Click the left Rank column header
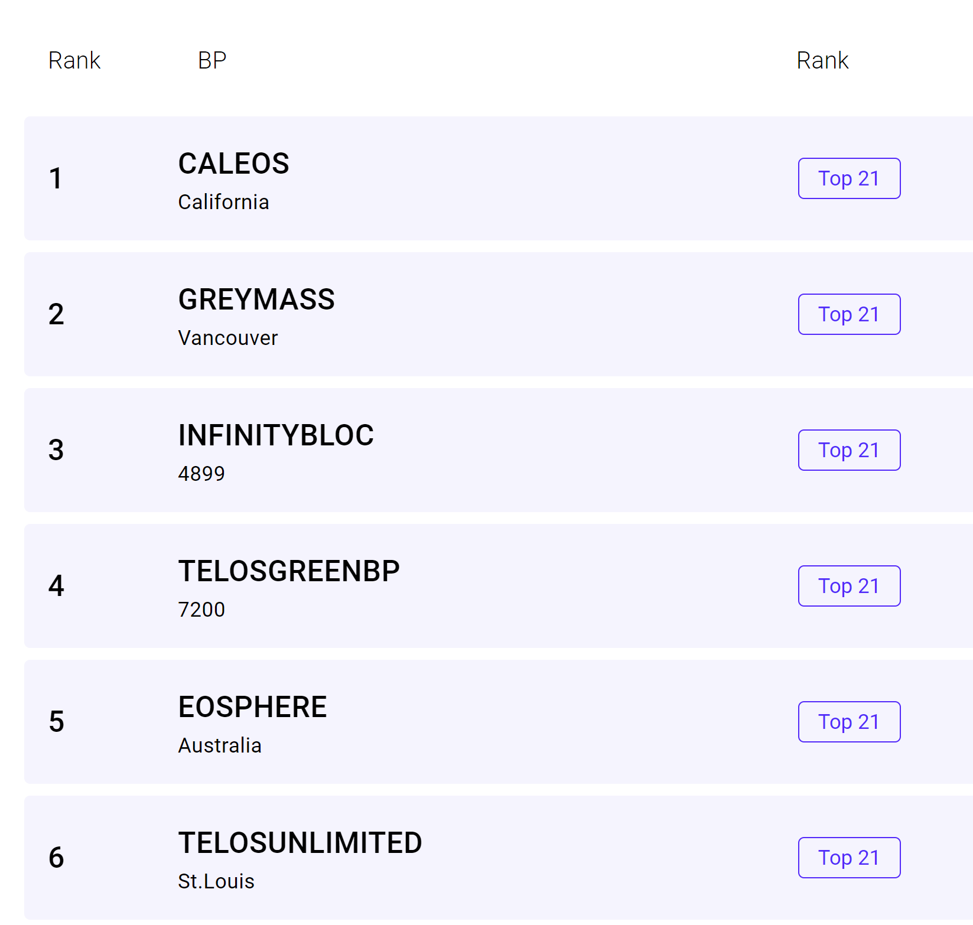This screenshot has width=973, height=925. point(74,60)
